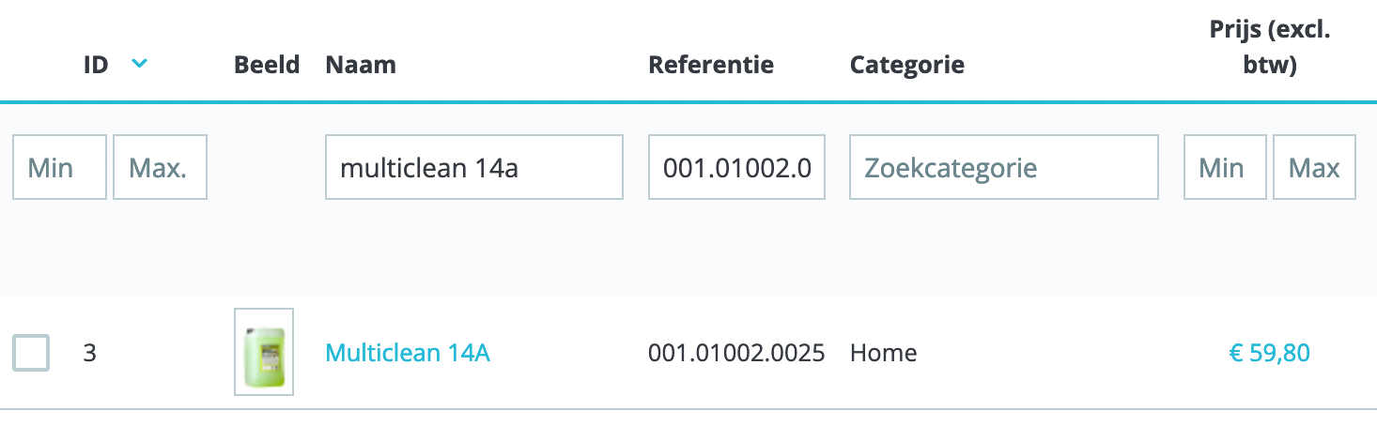The image size is (1377, 426).
Task: Click the Referentie filter field
Action: click(x=737, y=167)
